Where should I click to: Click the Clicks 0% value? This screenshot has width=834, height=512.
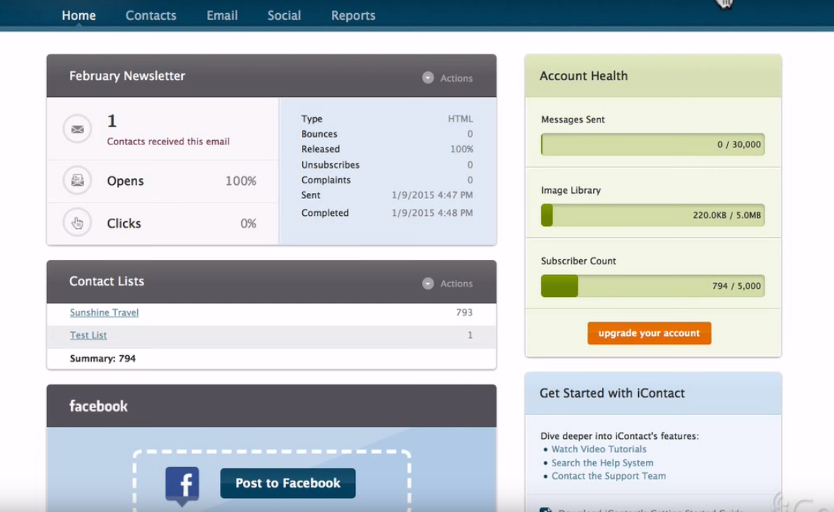248,223
